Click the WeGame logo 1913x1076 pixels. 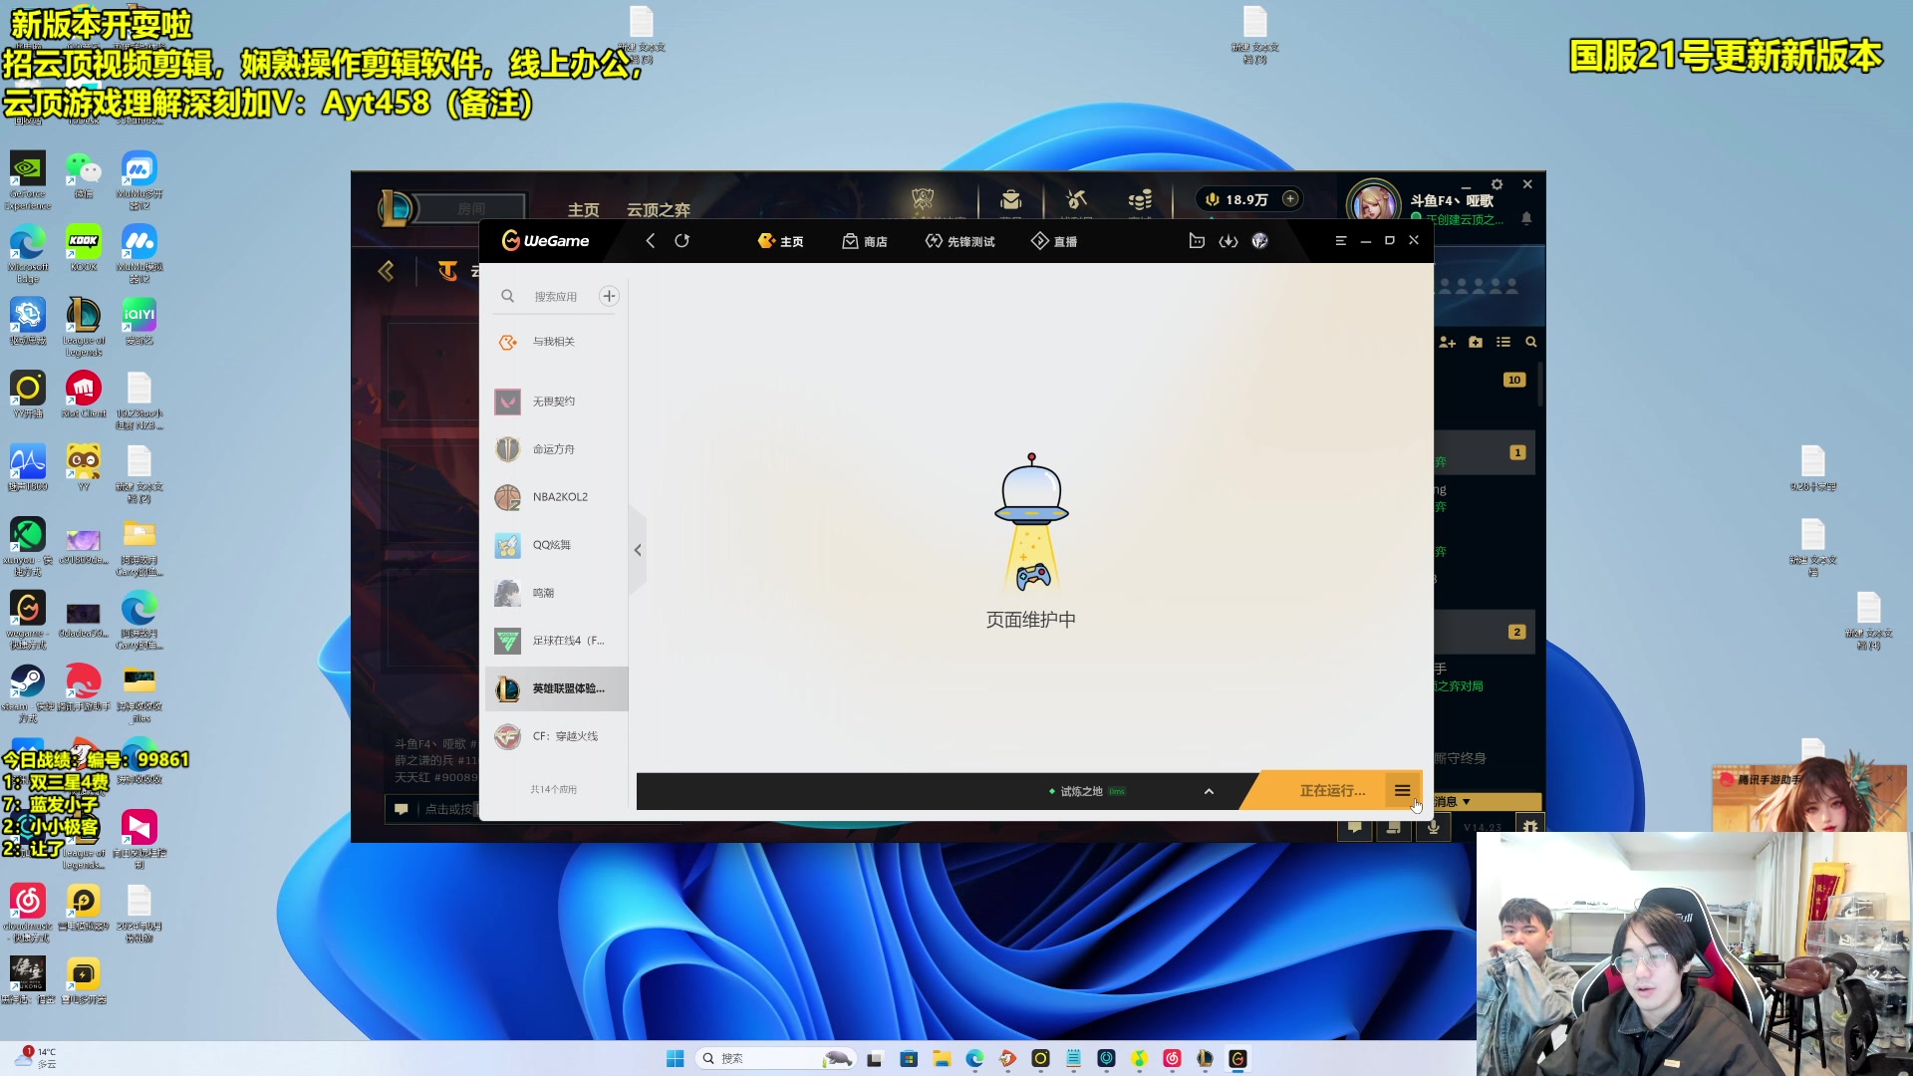tap(545, 241)
